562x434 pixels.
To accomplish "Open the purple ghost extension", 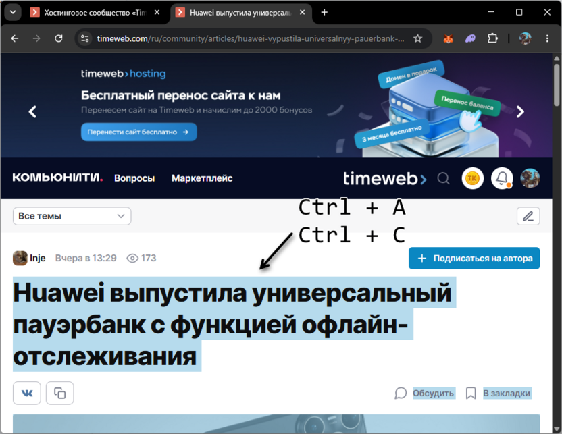I will pos(470,38).
